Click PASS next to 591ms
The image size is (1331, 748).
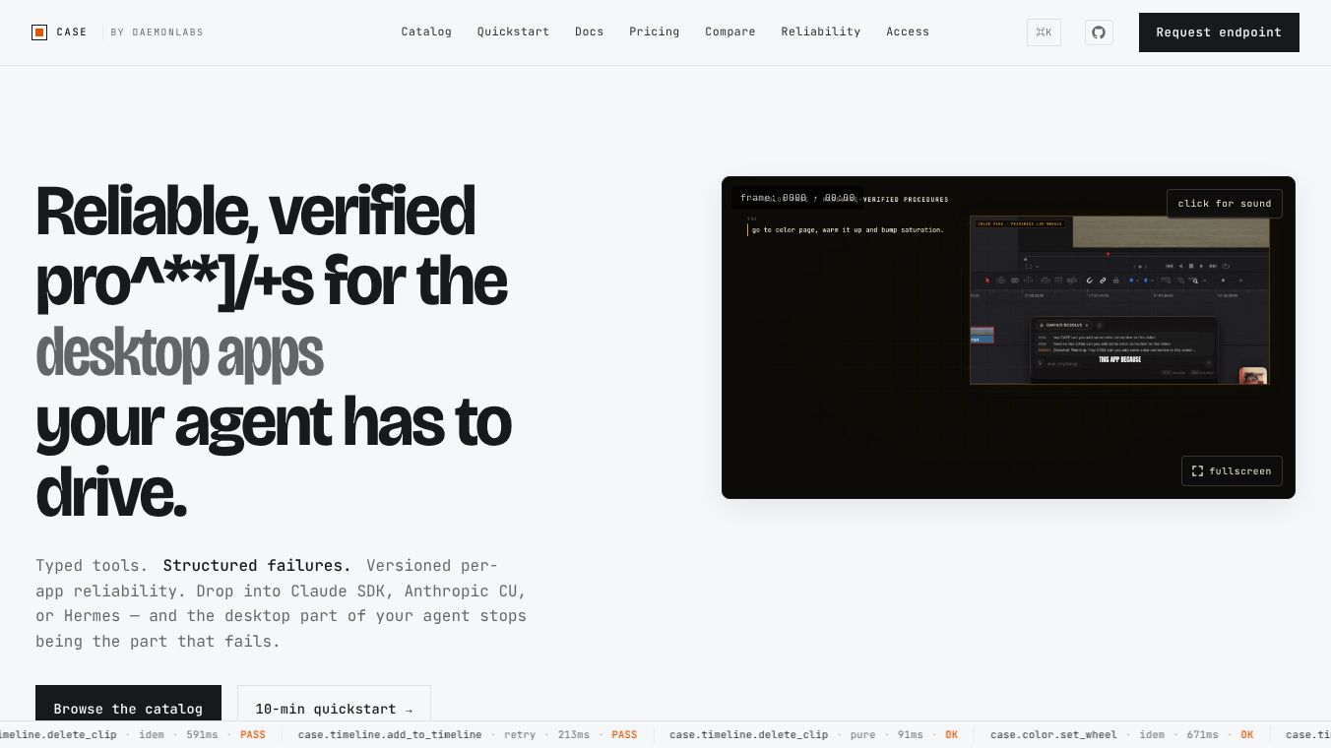click(x=253, y=735)
